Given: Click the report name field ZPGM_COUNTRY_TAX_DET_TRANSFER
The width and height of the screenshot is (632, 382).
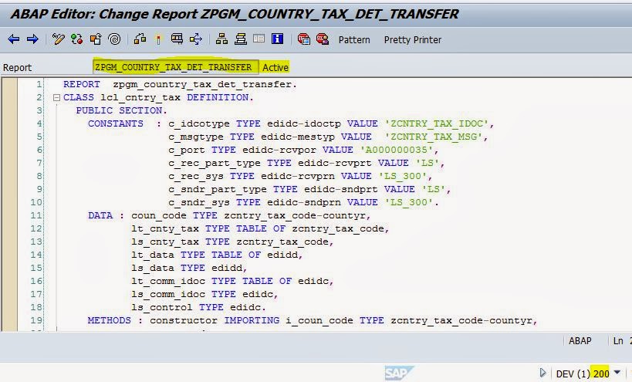Looking at the screenshot, I should pos(175,67).
